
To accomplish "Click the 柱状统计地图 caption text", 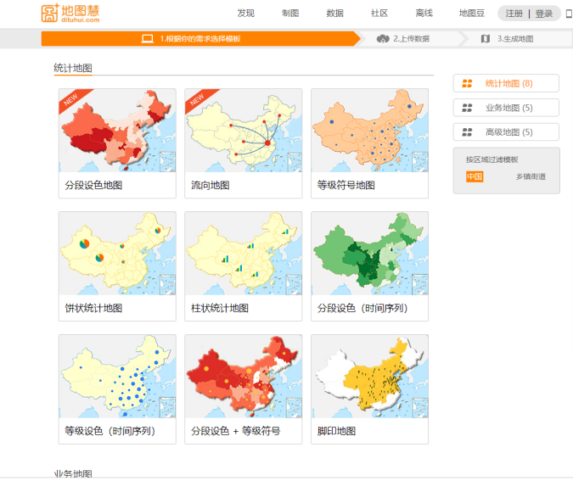I will (220, 308).
